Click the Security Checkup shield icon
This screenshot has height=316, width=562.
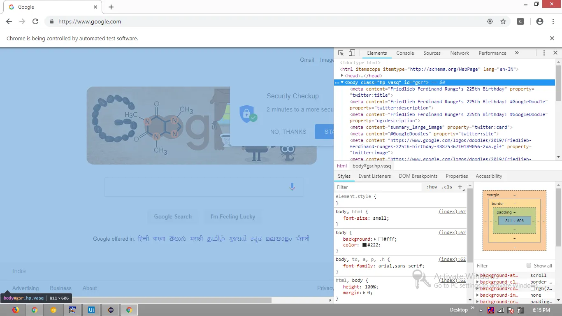pyautogui.click(x=248, y=114)
